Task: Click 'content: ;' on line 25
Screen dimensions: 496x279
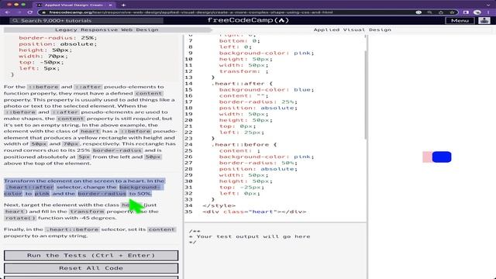Action: pyautogui.click(x=239, y=151)
